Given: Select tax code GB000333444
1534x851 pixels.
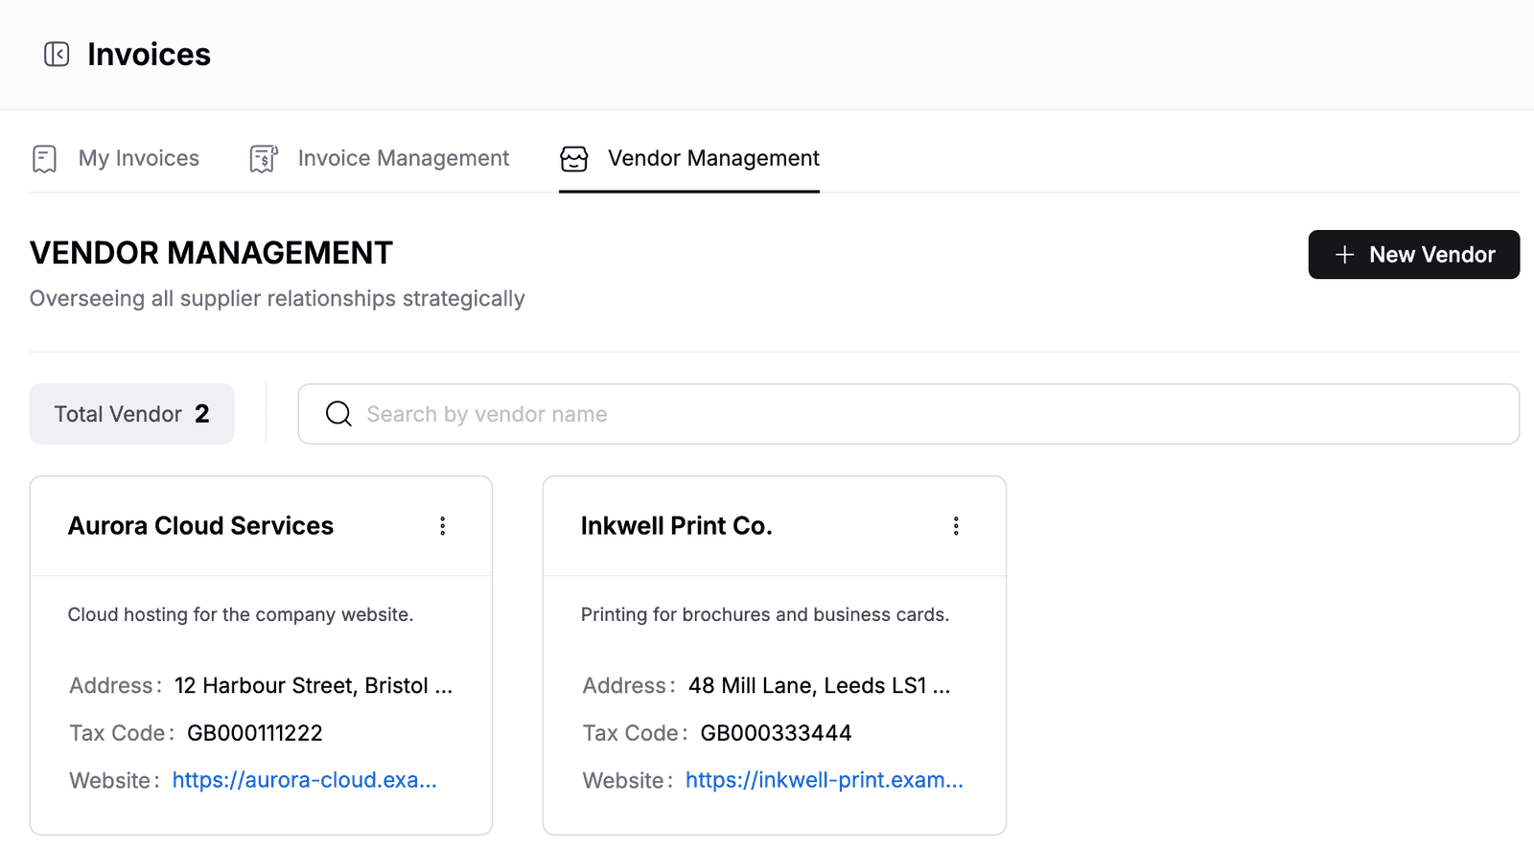Looking at the screenshot, I should tap(776, 733).
